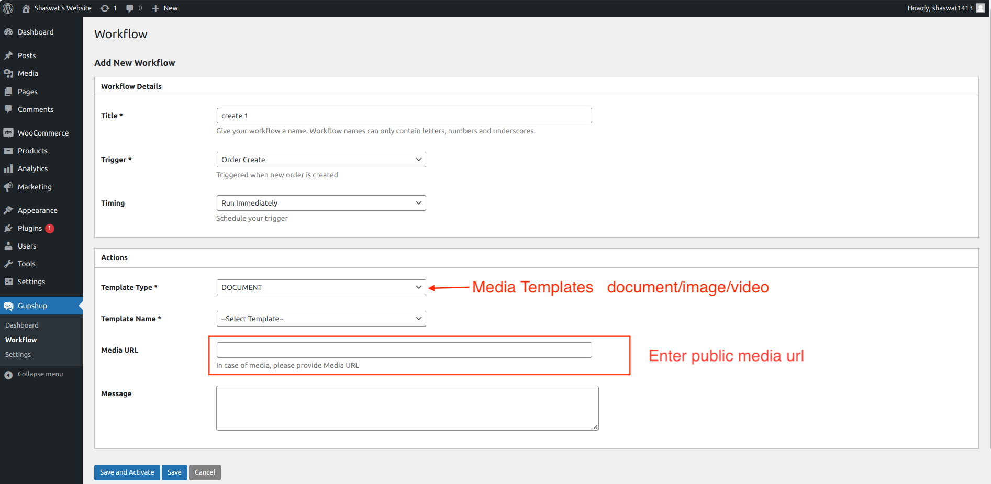Click the Save button
The width and height of the screenshot is (991, 484).
coord(174,472)
